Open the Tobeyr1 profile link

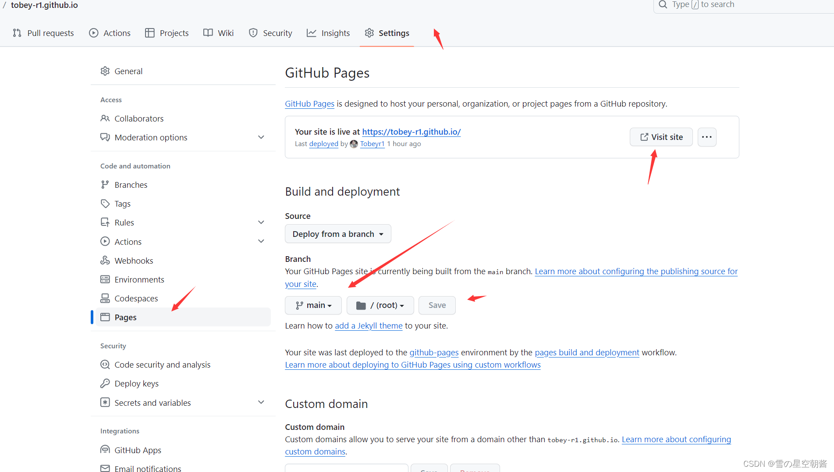[x=372, y=144]
